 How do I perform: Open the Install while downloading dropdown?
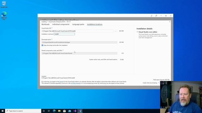point(151,83)
